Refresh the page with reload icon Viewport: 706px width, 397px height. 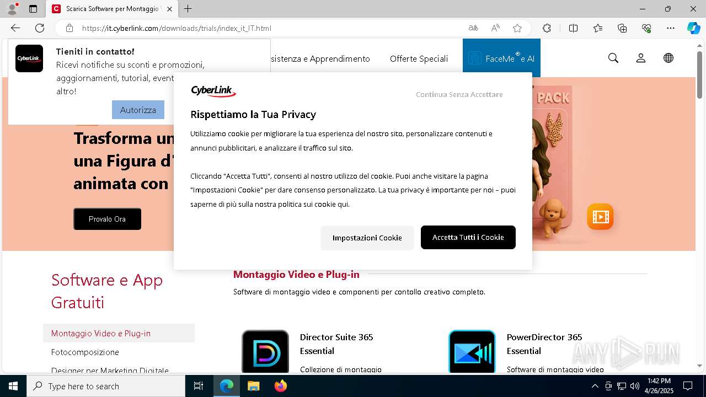click(40, 28)
